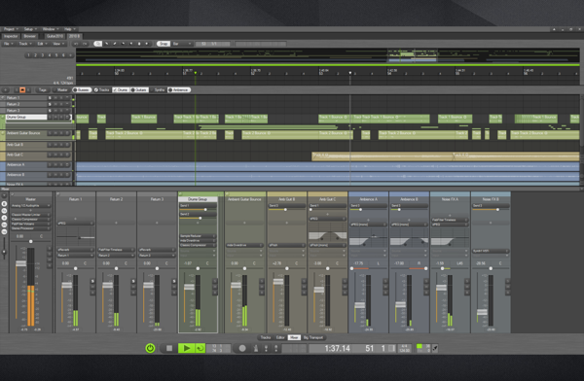Open the Return 3 output dropdown in mixer
The height and width of the screenshot is (381, 584).
[157, 256]
